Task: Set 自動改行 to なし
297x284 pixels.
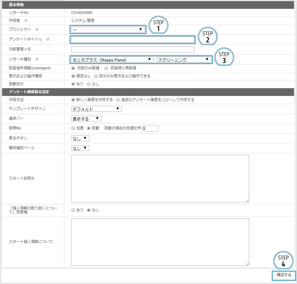Action: click(x=89, y=84)
